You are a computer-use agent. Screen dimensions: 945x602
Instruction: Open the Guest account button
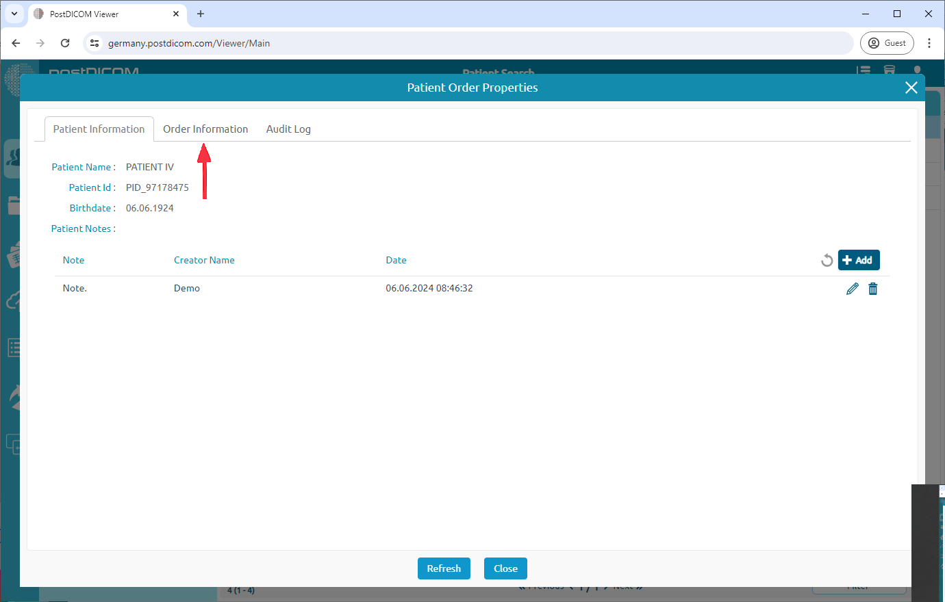[x=887, y=42]
